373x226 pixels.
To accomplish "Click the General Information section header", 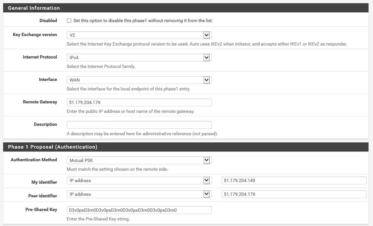I will tap(34, 8).
